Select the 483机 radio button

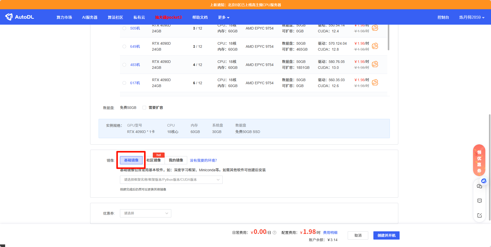pos(124,65)
